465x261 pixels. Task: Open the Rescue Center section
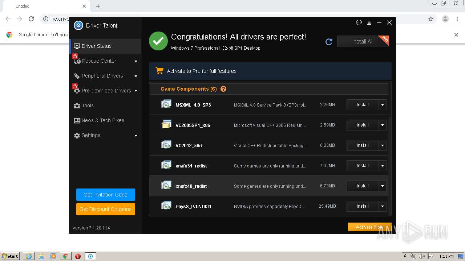click(105, 61)
